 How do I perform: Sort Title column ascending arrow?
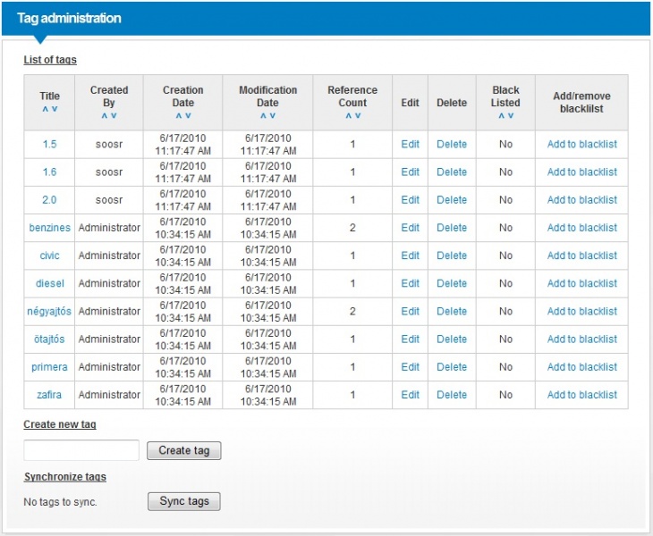coord(45,109)
